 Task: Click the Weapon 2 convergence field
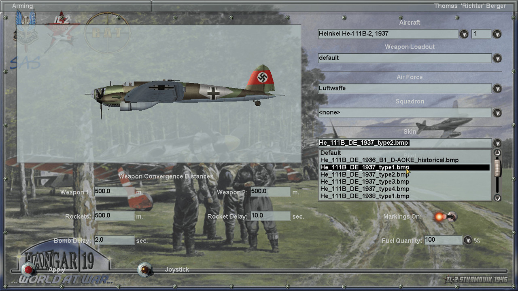pos(270,192)
